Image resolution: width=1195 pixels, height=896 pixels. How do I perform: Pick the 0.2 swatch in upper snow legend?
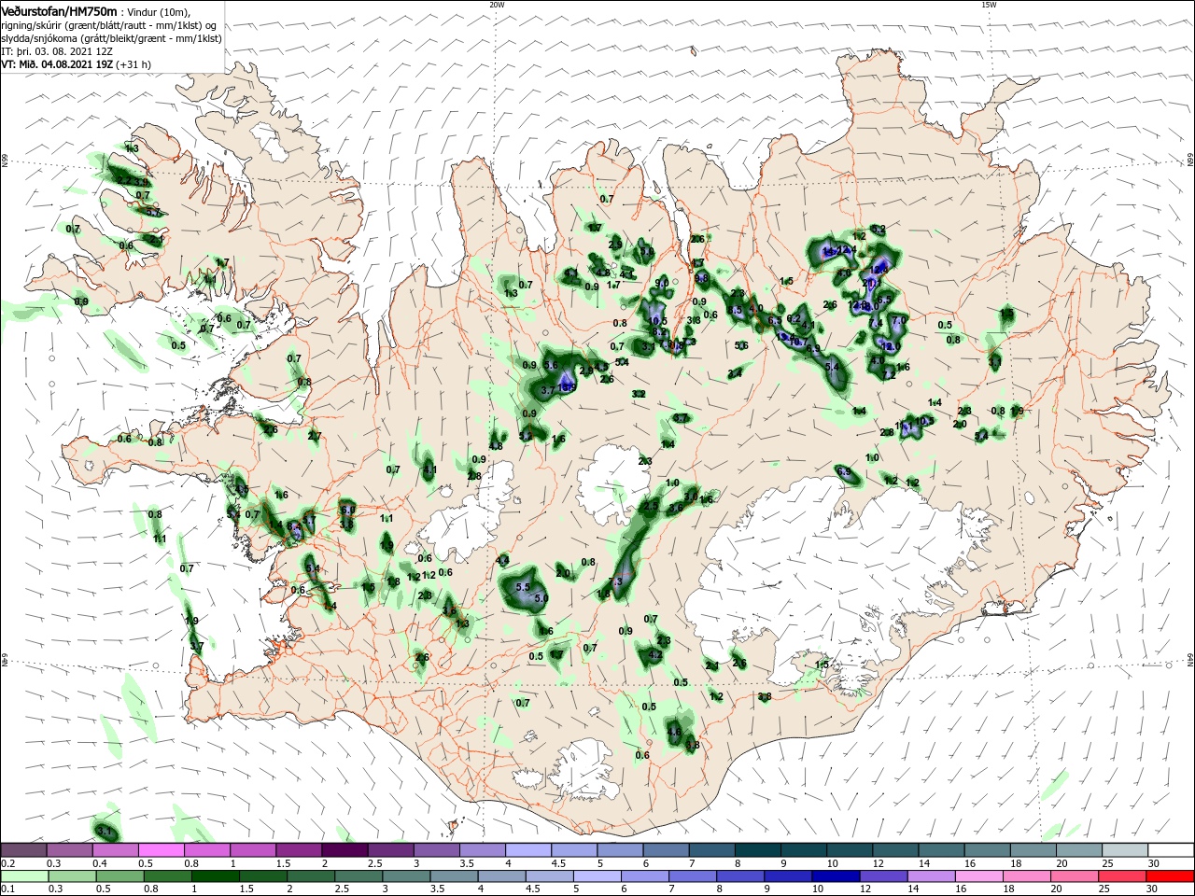click(x=23, y=850)
